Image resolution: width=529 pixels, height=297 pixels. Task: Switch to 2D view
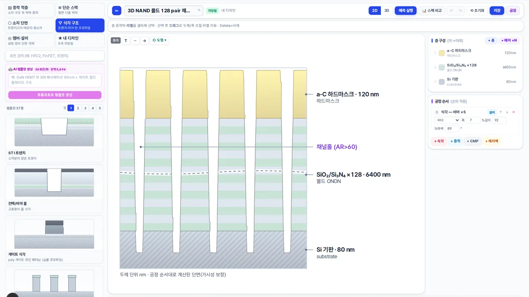click(375, 11)
